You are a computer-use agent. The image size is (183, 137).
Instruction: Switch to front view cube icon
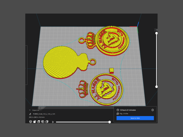tap(35, 122)
